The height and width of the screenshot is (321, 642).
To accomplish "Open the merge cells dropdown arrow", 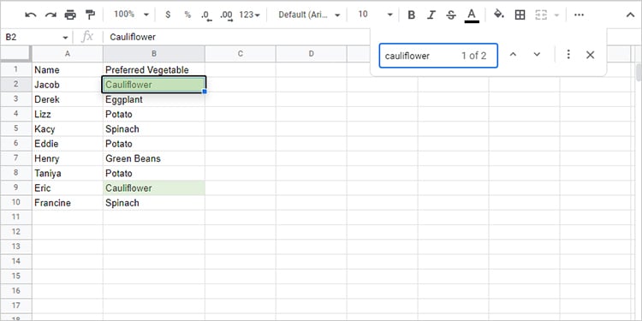I will (556, 15).
